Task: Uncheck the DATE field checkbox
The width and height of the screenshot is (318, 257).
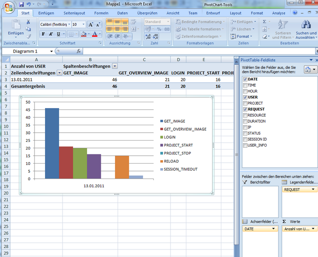Action: pos(245,79)
